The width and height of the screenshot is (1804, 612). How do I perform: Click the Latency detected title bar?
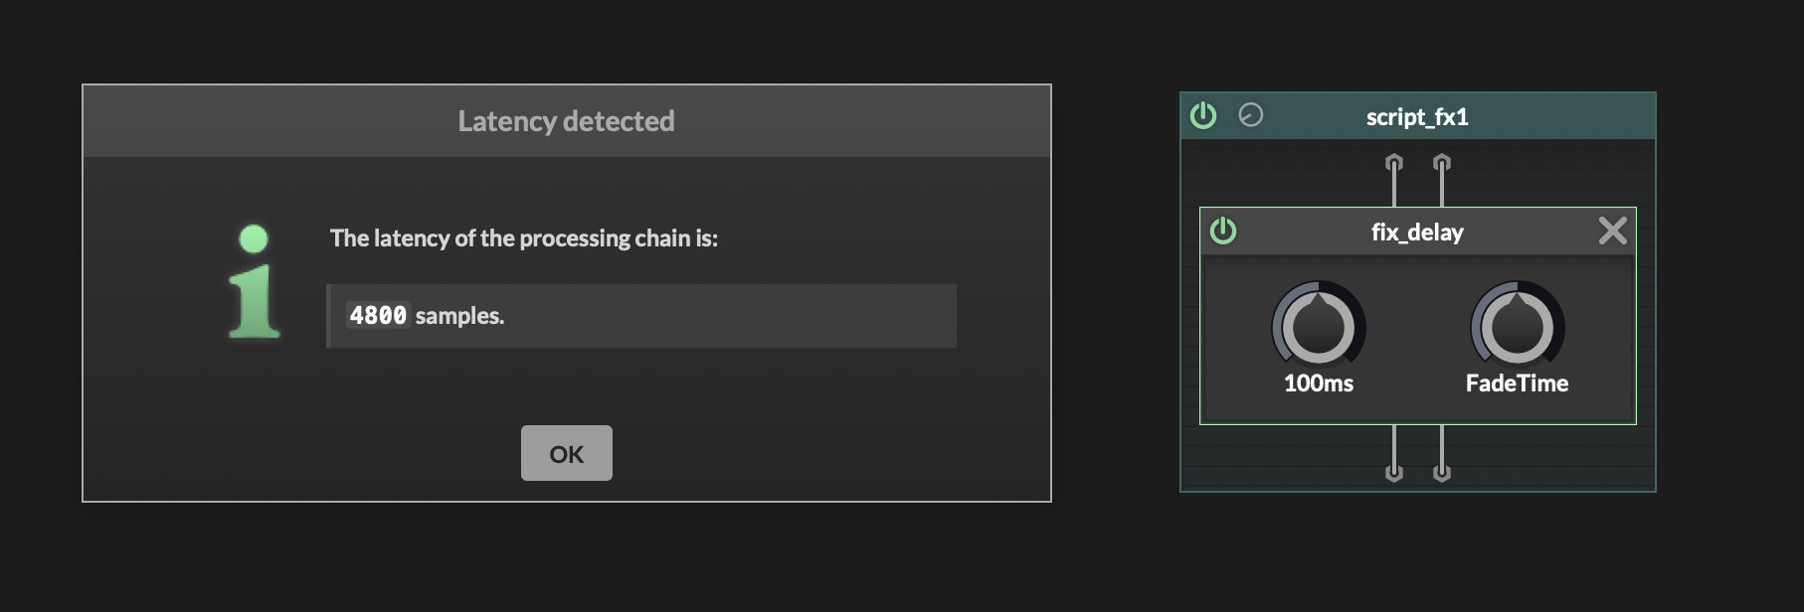click(x=566, y=121)
